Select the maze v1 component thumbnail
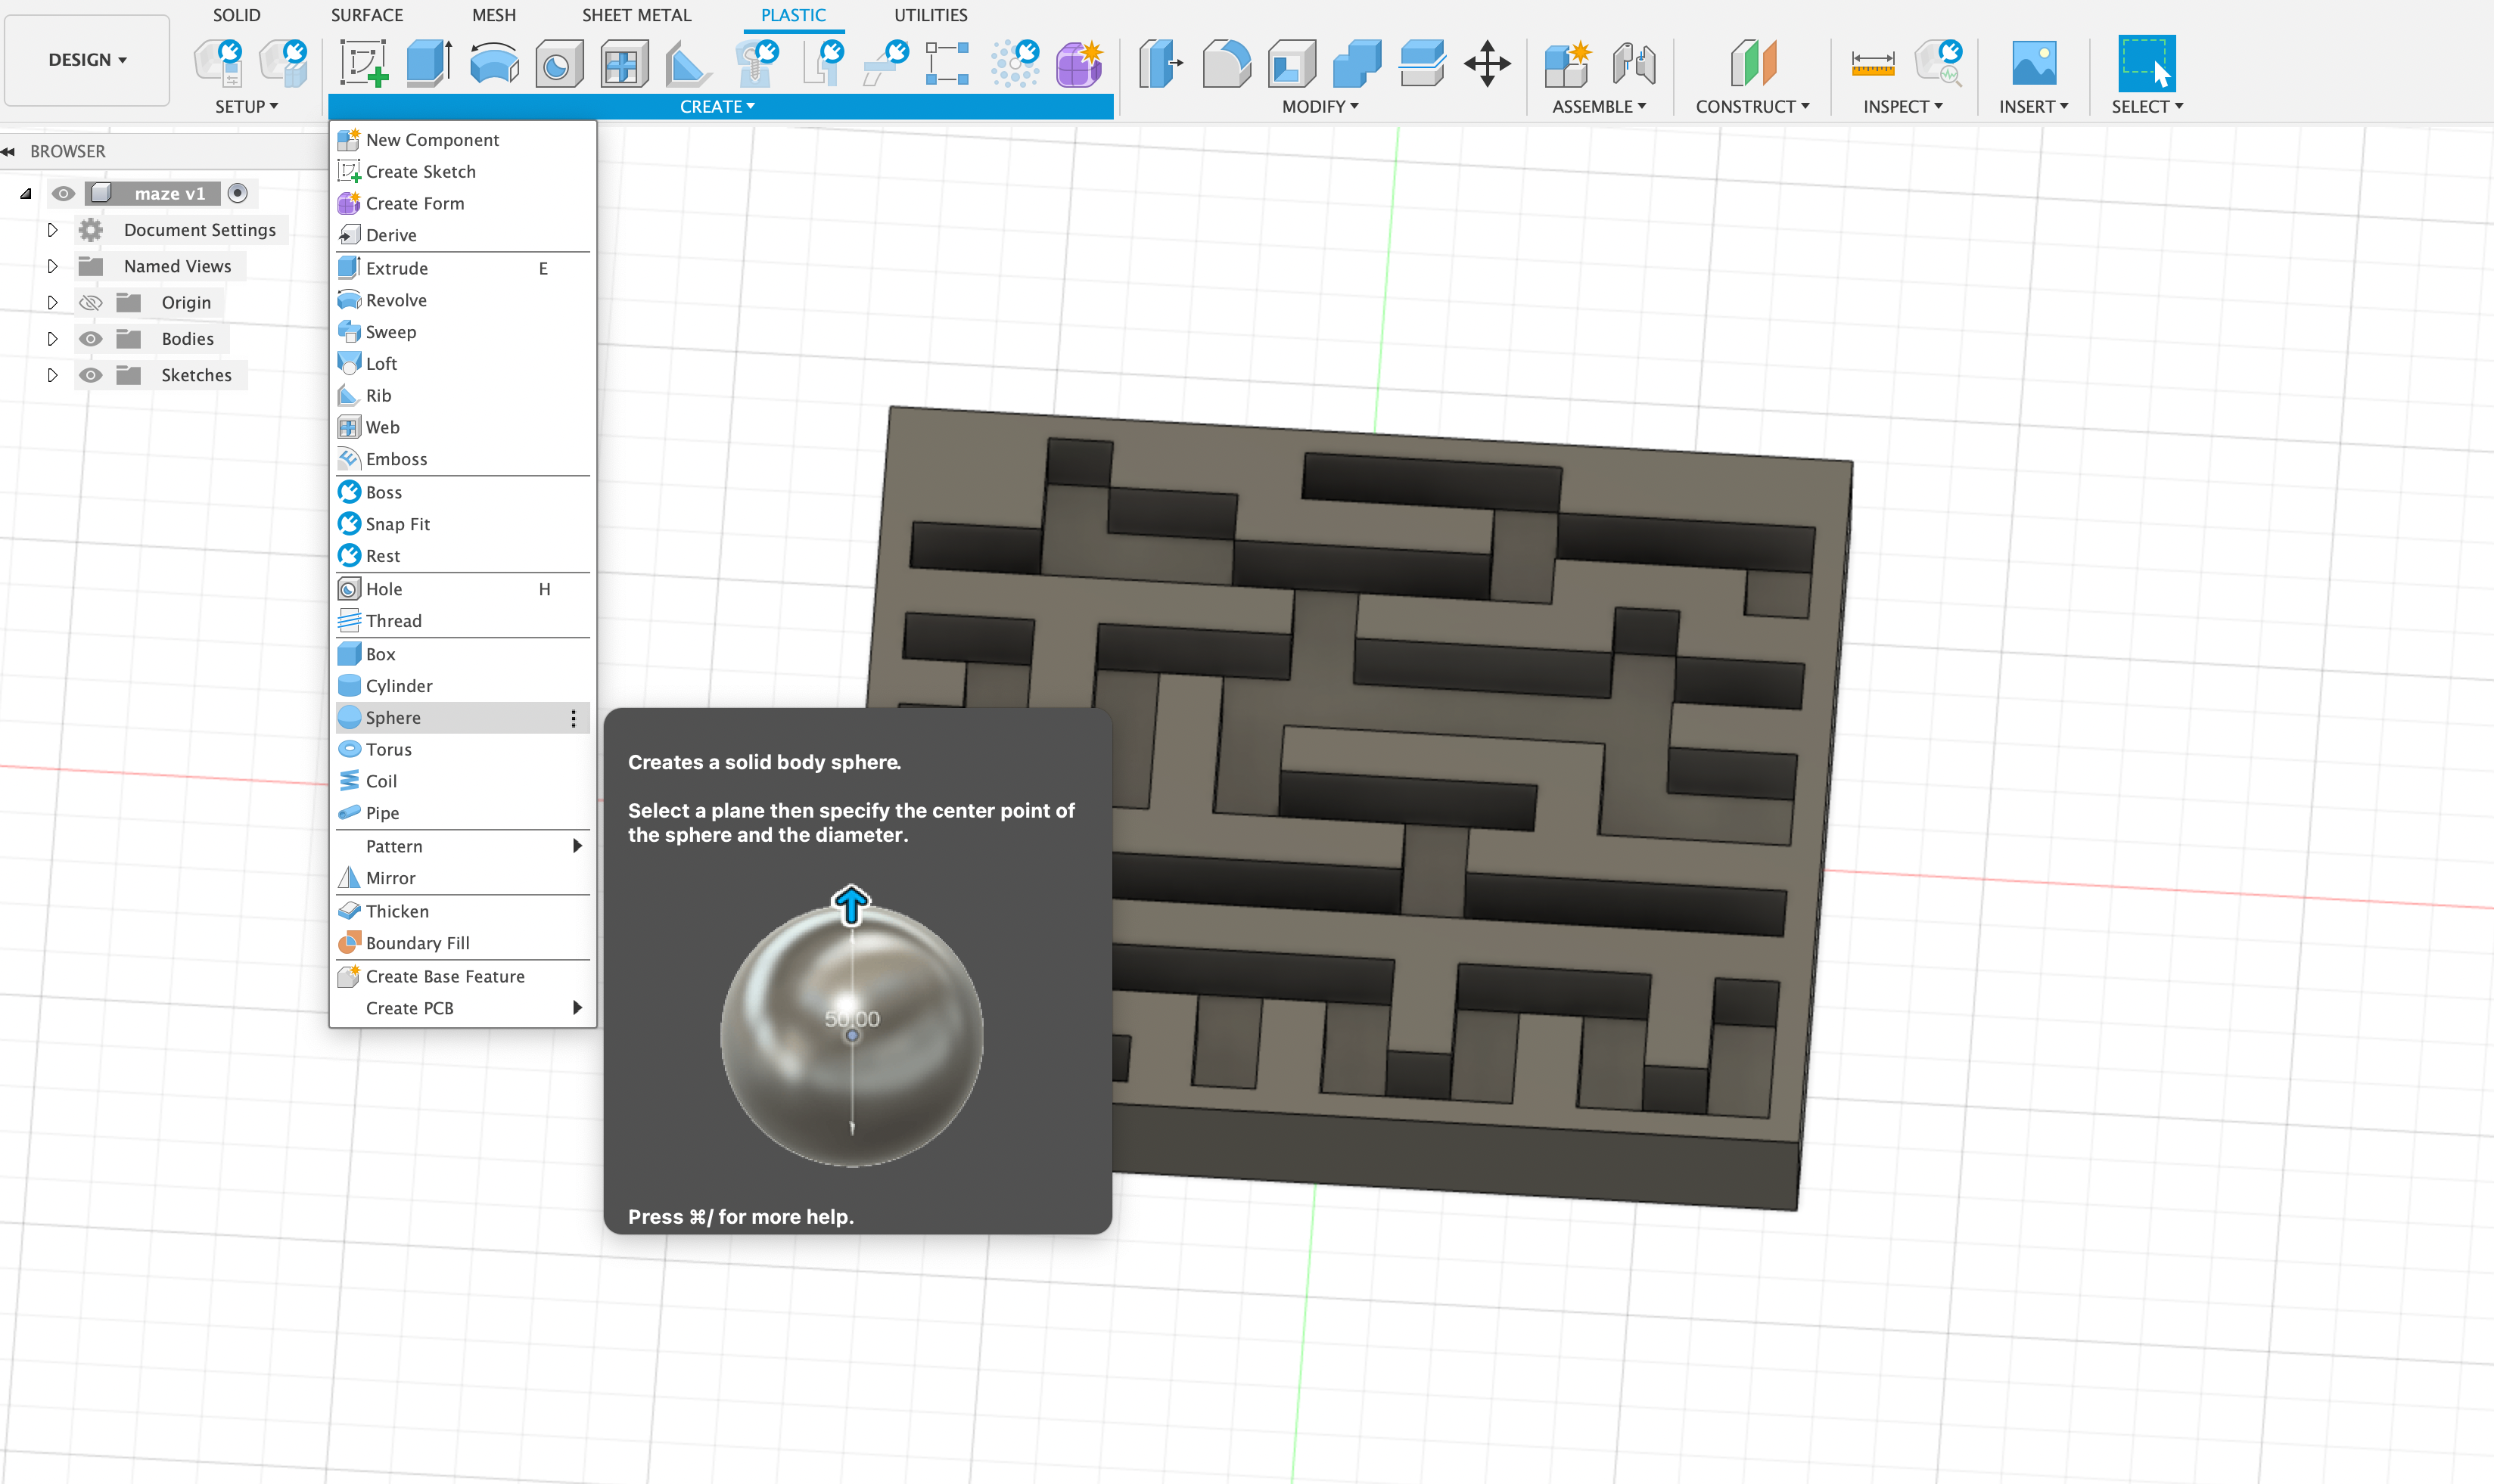The image size is (2494, 1484). point(95,193)
